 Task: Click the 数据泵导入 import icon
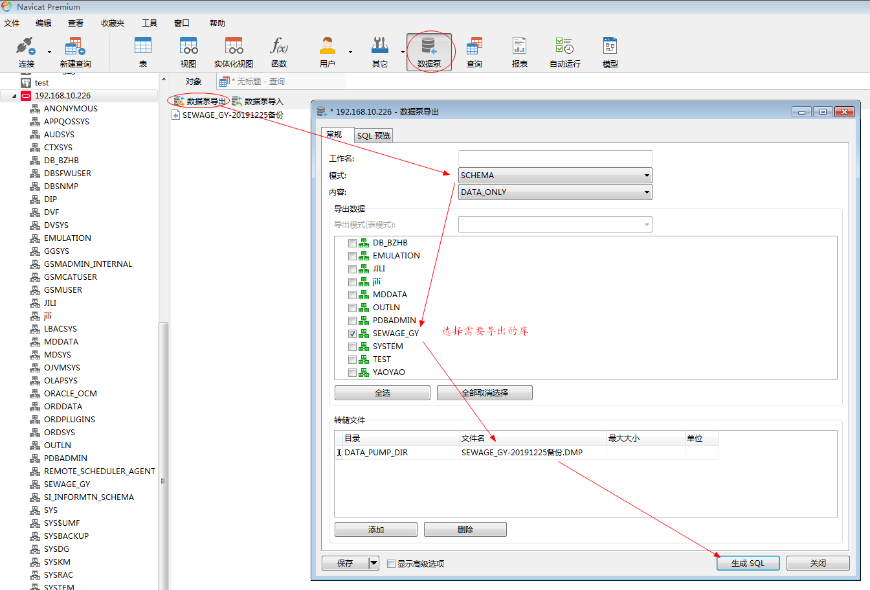coord(237,101)
